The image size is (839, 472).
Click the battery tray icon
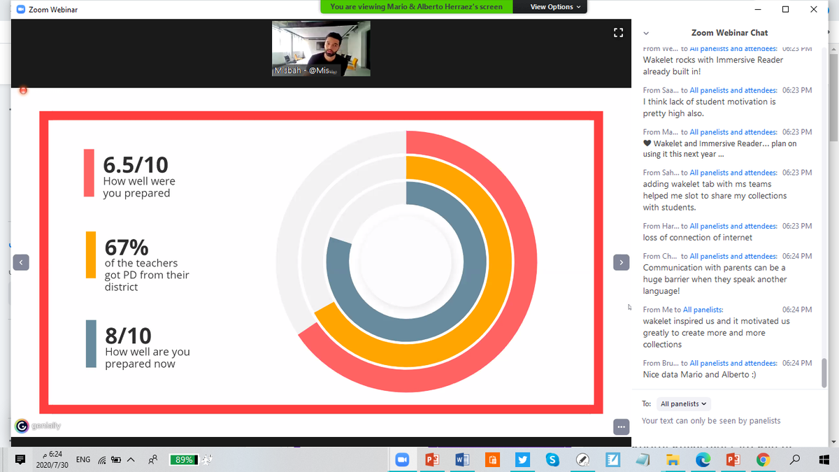pos(117,460)
